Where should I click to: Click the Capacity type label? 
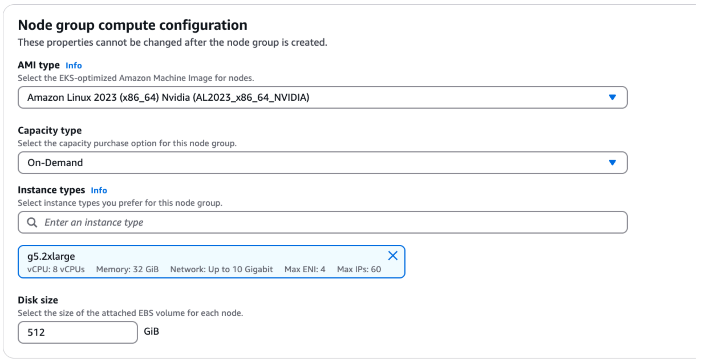pyautogui.click(x=50, y=130)
